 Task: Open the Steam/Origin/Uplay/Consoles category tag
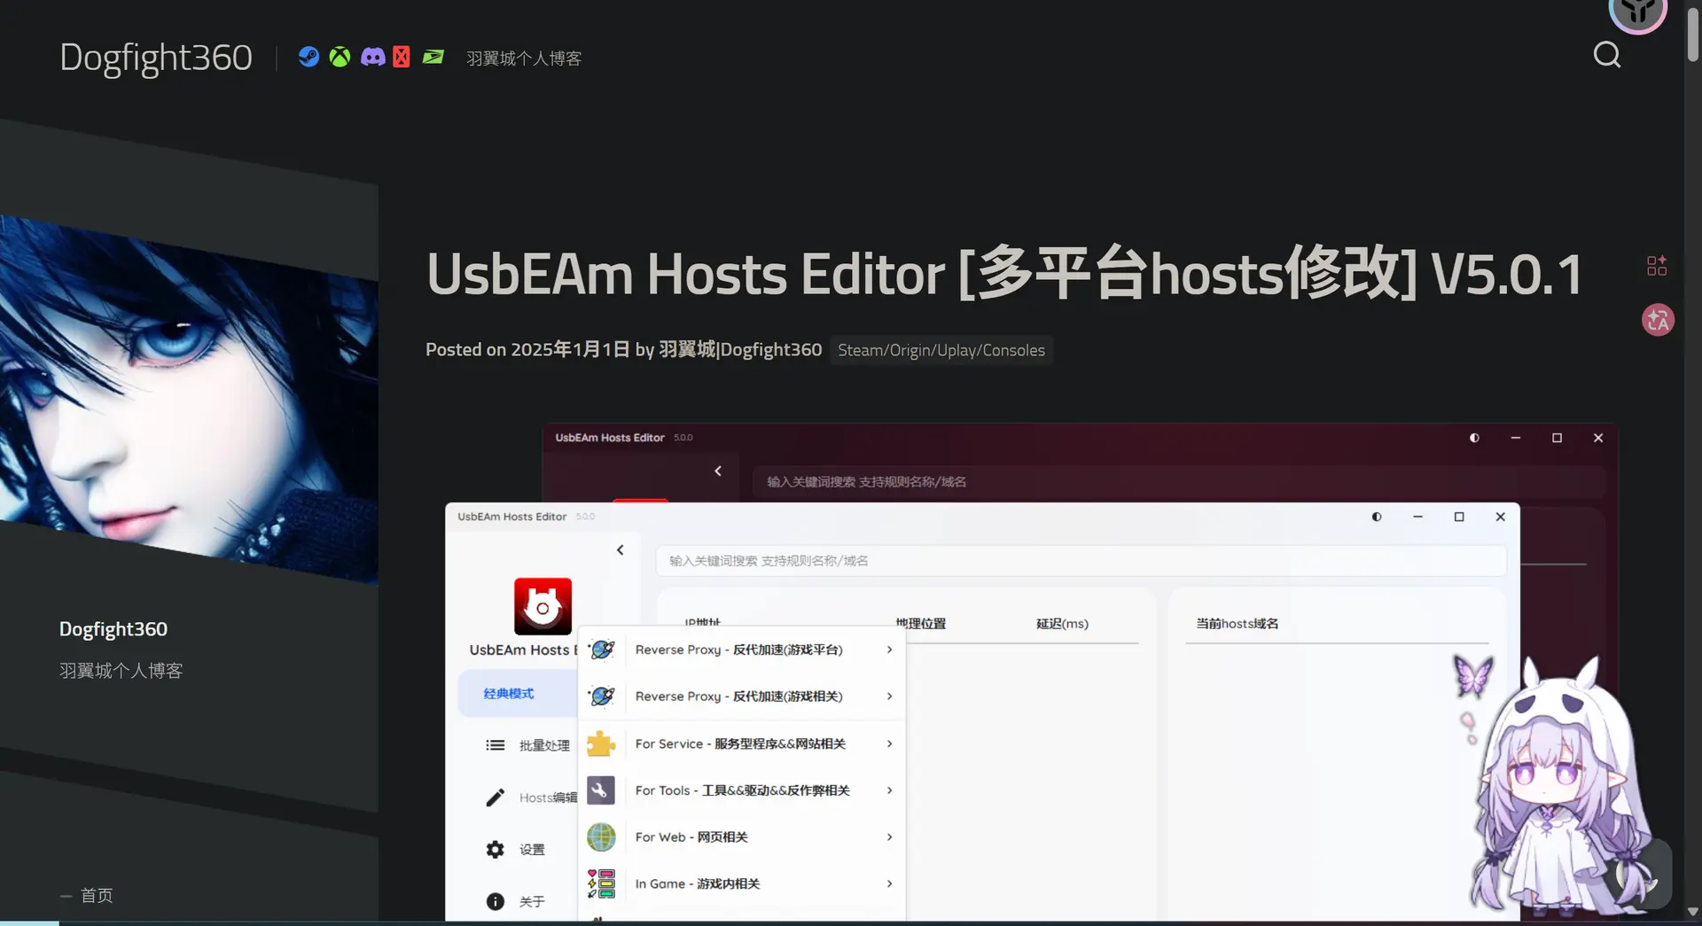[x=941, y=350]
